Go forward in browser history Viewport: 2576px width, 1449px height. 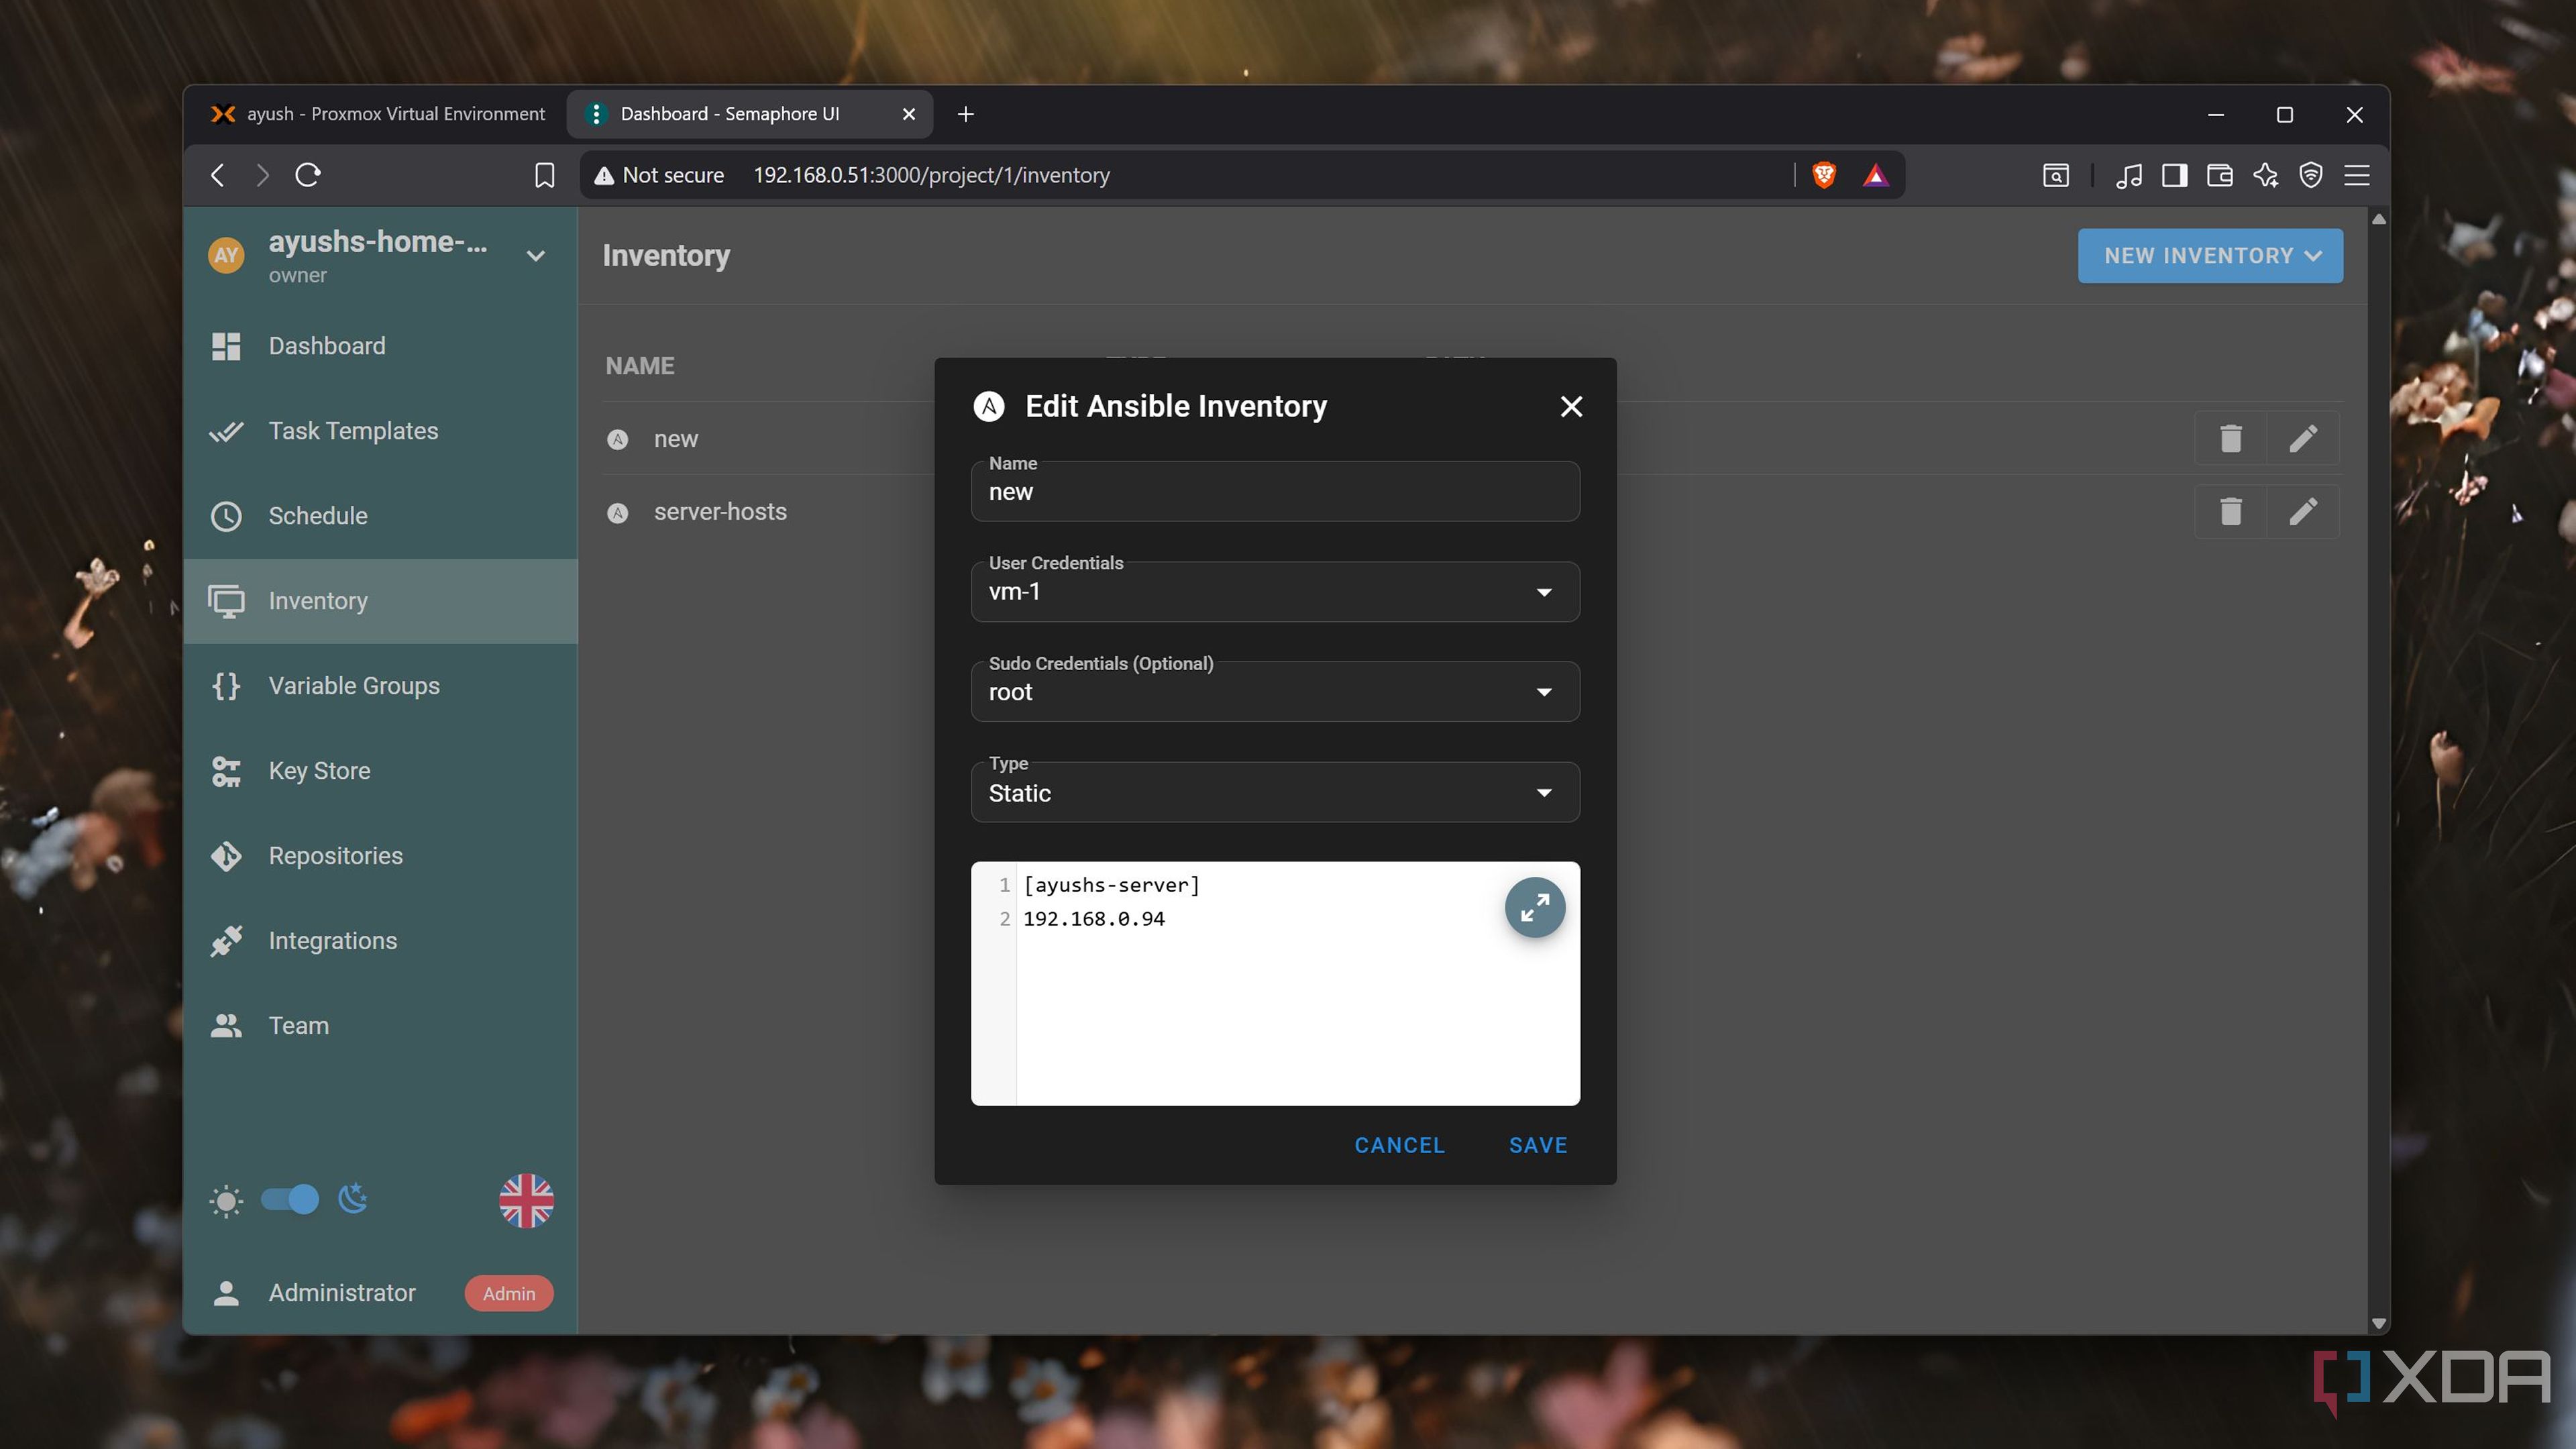(262, 175)
